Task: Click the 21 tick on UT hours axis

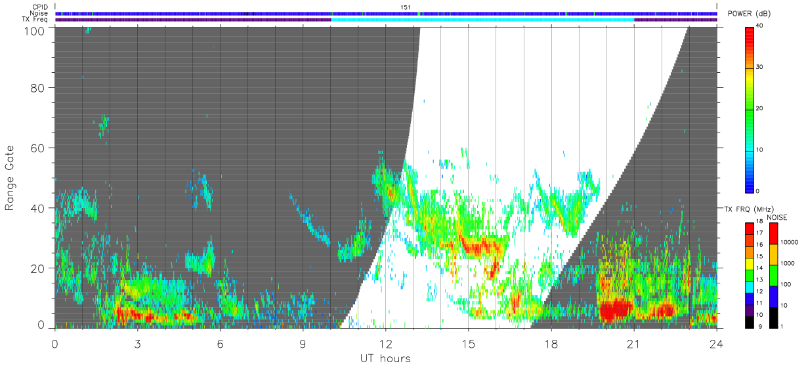Action: 633,344
